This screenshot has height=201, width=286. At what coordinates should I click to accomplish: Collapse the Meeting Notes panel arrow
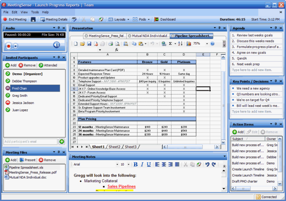(224, 156)
